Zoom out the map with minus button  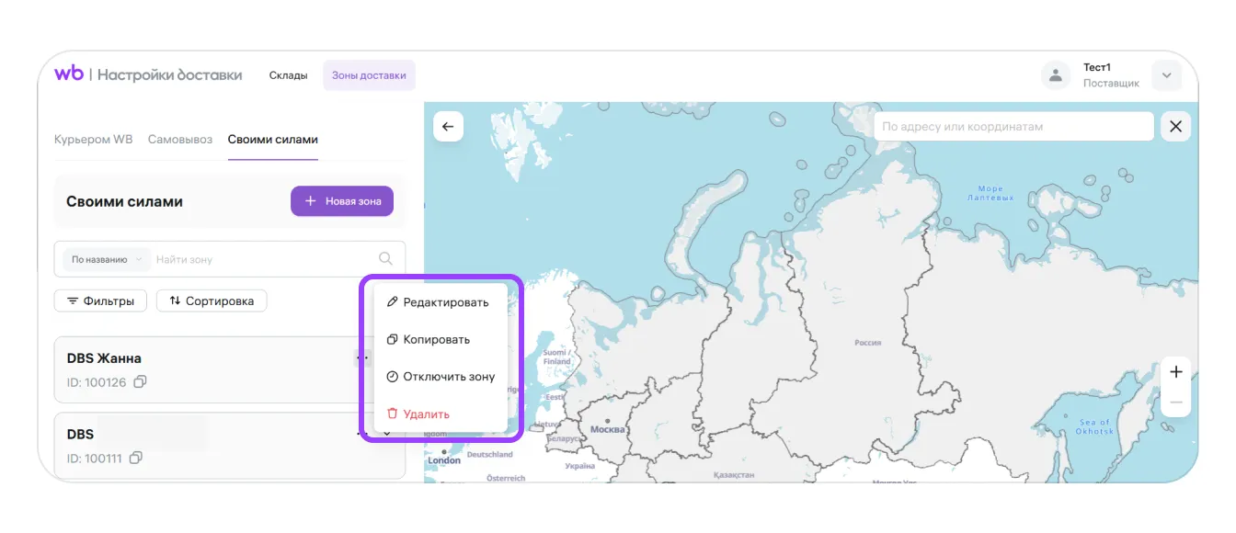[x=1175, y=403]
